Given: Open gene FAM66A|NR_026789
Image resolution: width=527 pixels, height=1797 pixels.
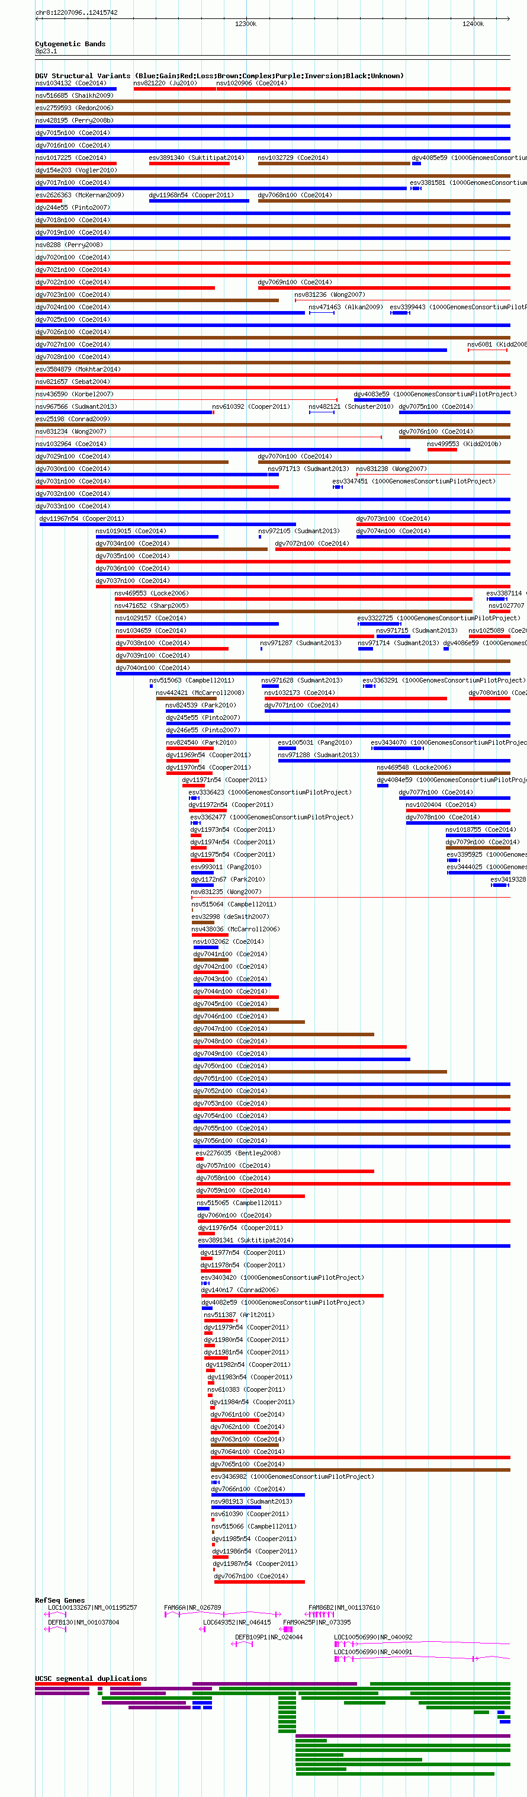Looking at the screenshot, I should pos(192,1607).
